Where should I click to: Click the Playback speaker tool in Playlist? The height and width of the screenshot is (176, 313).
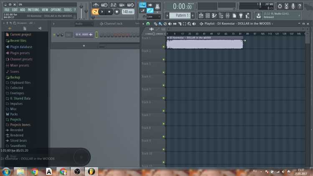pyautogui.click(x=194, y=24)
